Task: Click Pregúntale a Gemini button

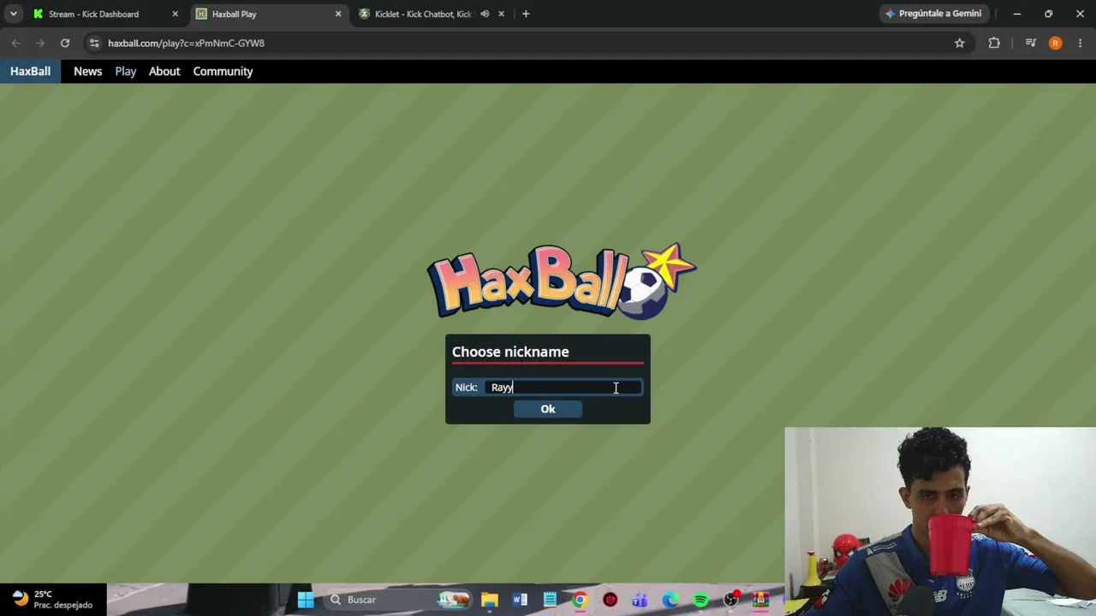Action: pos(933,14)
